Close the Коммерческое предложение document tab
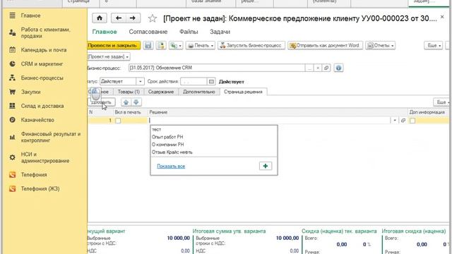 pyautogui.click(x=442, y=17)
